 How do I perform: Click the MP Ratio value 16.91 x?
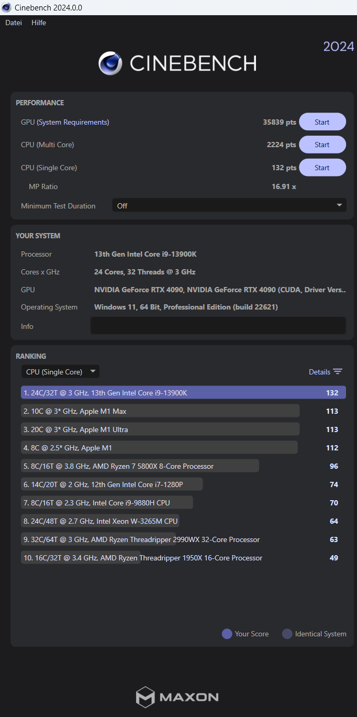pyautogui.click(x=284, y=186)
